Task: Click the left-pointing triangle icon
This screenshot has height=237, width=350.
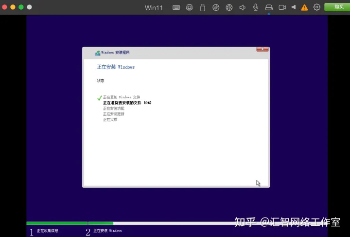Action: pos(293,7)
